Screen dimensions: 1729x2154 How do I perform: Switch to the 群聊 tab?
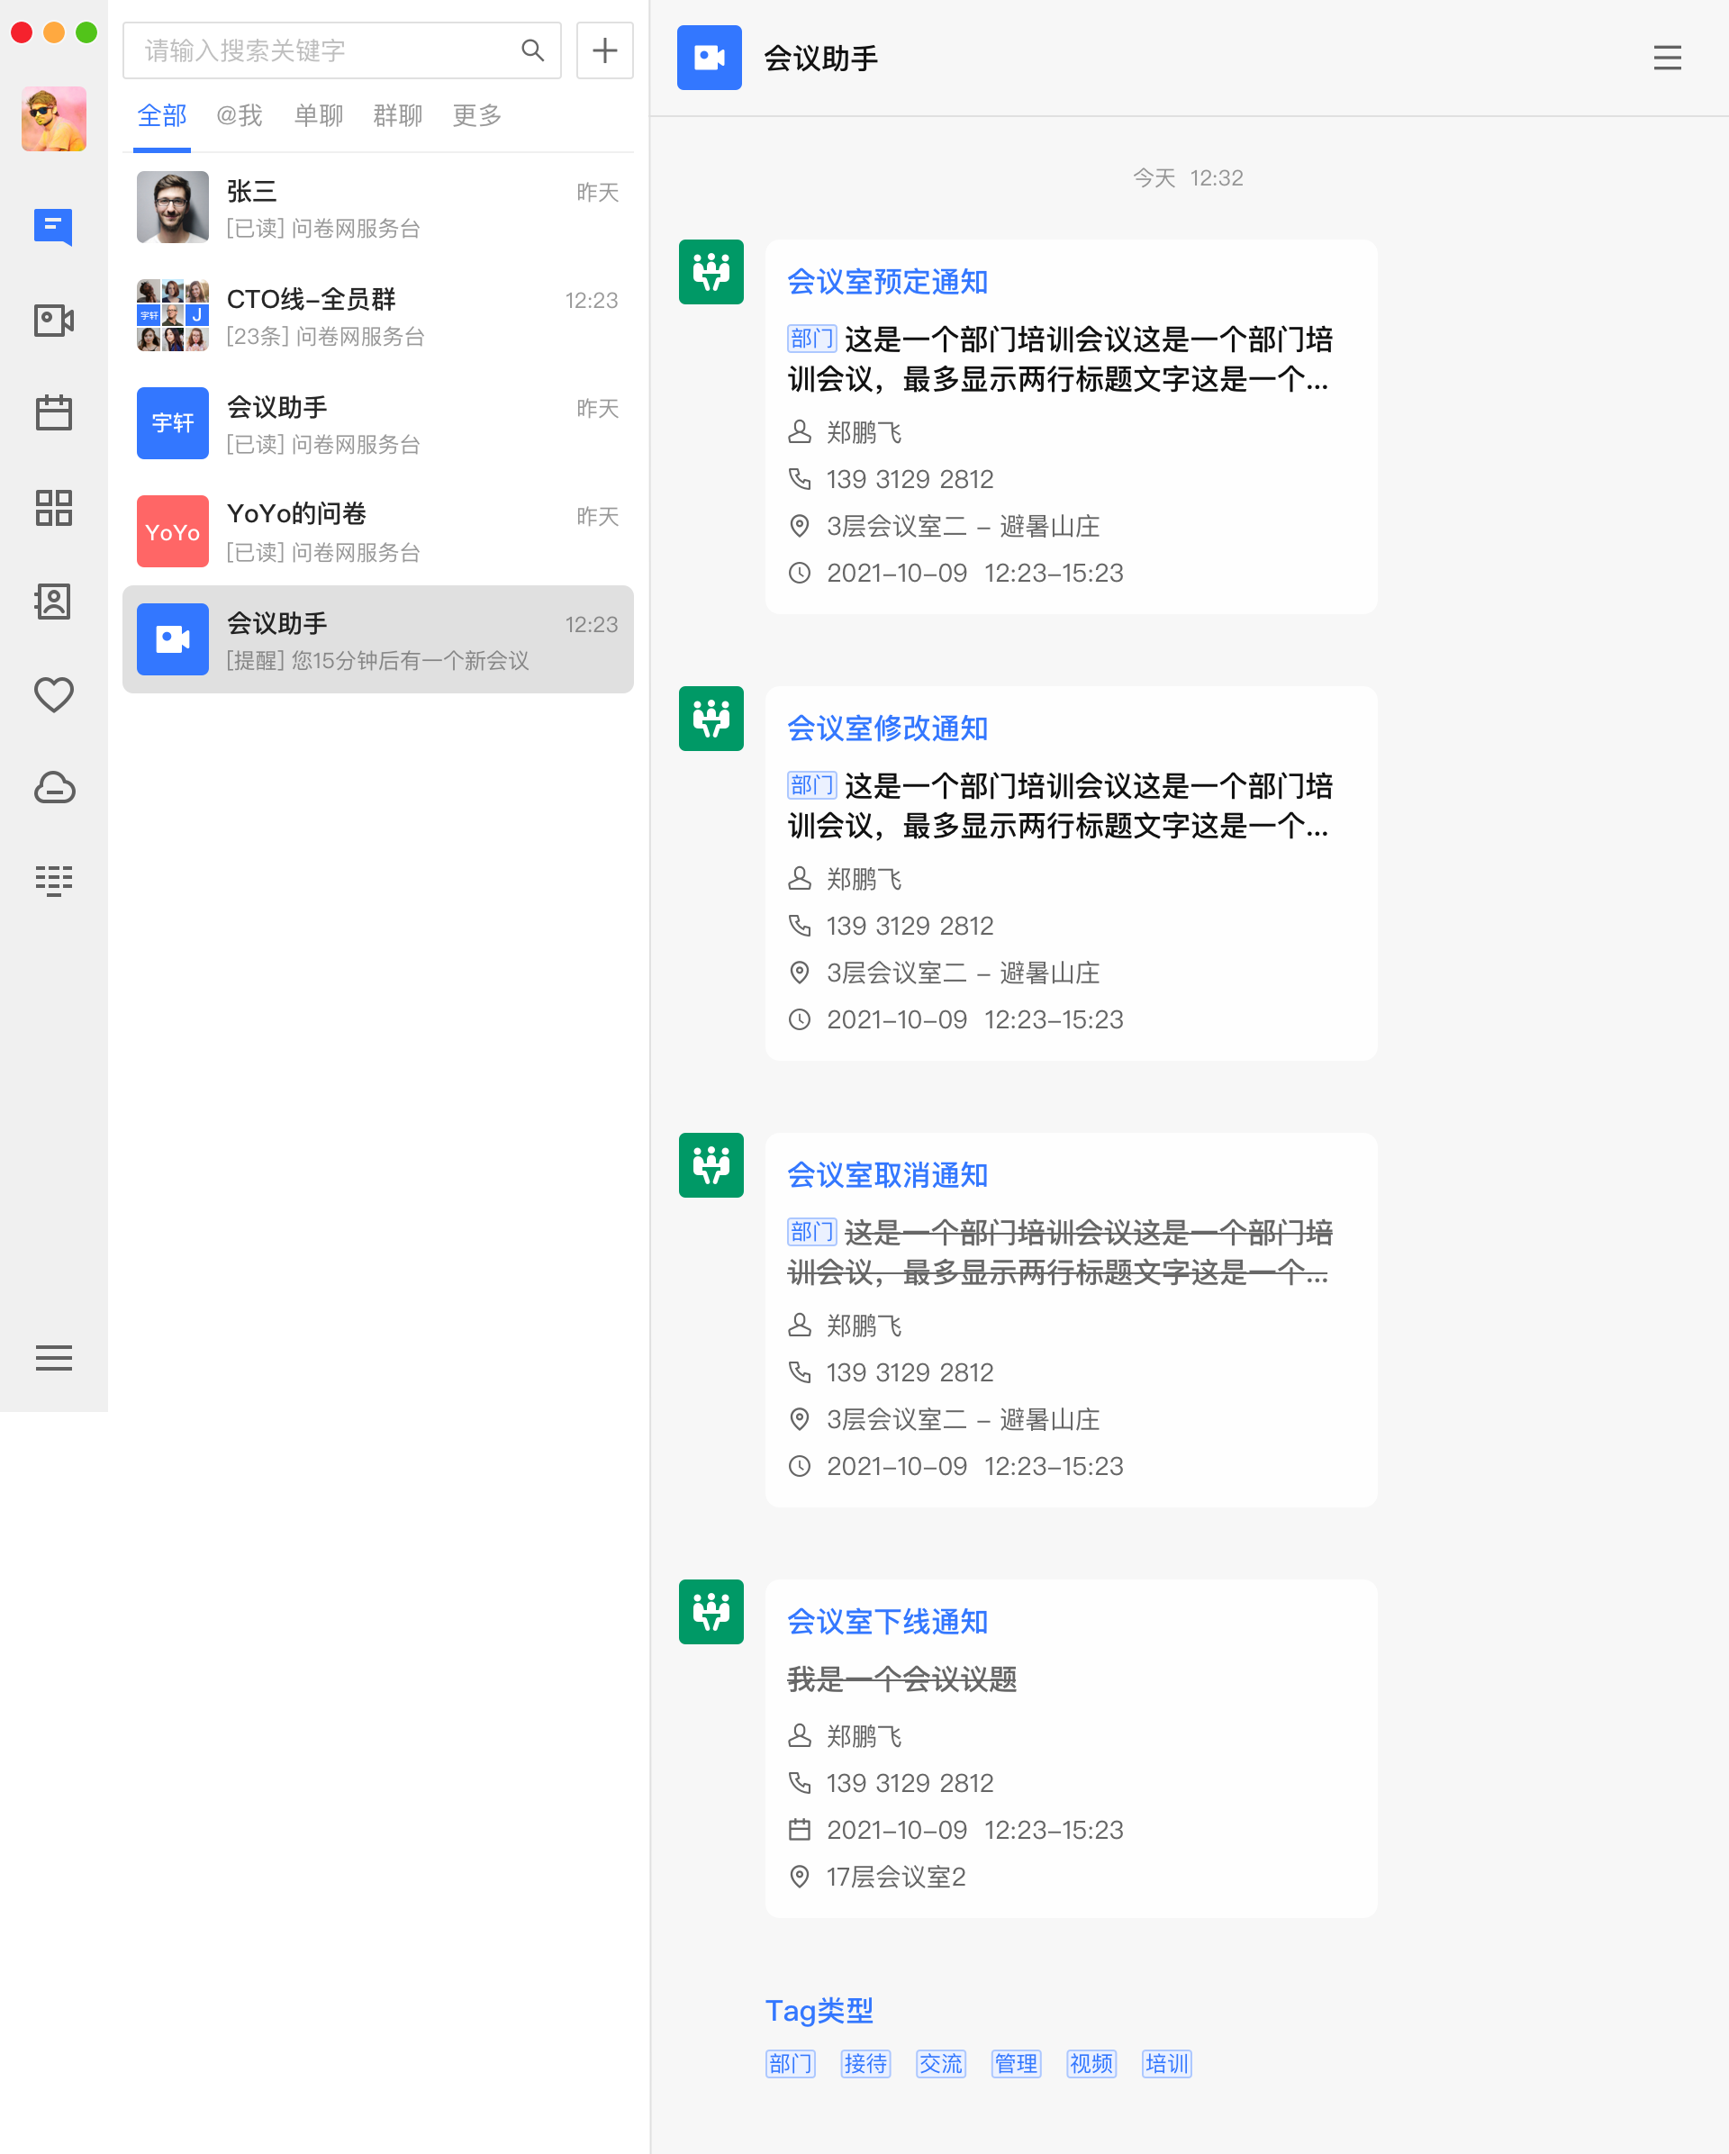(397, 116)
